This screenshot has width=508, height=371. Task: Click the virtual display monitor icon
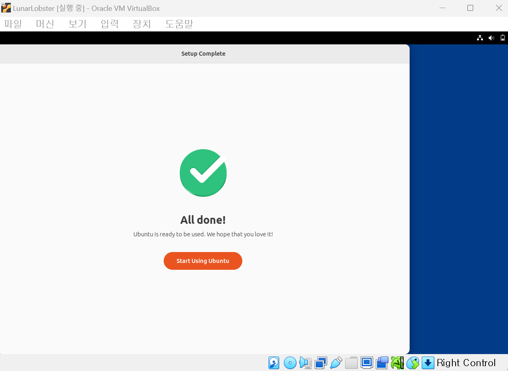point(366,363)
